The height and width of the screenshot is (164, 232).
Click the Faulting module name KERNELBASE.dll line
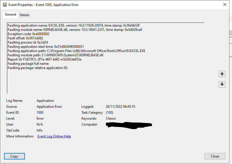(75, 30)
